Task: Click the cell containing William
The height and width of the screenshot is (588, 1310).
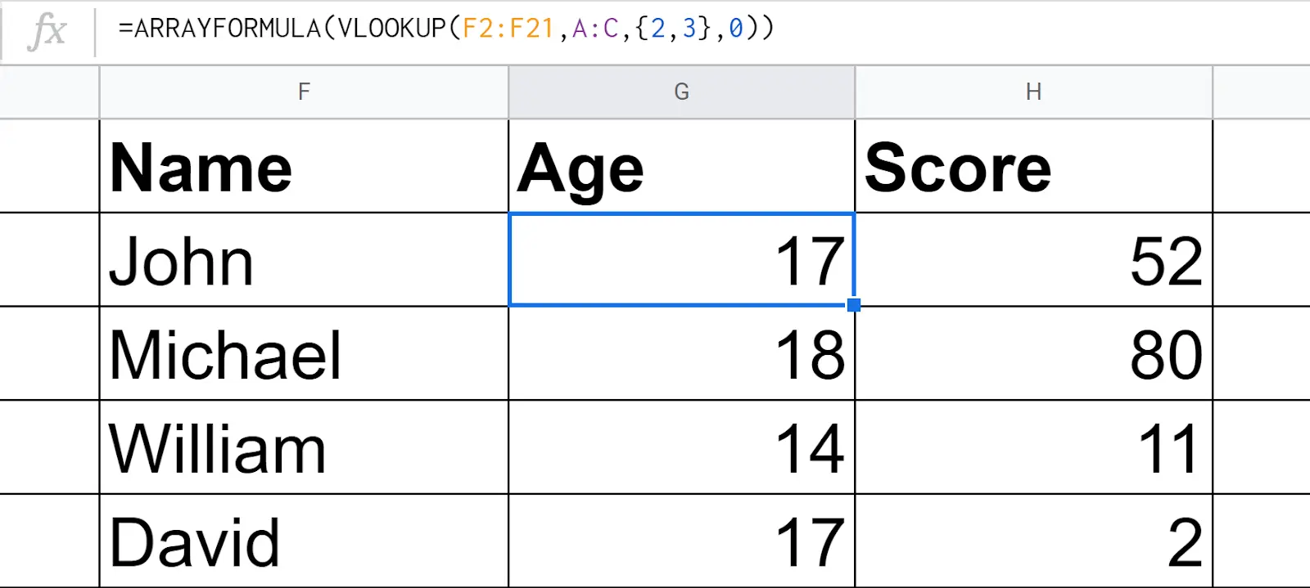Action: [x=304, y=447]
